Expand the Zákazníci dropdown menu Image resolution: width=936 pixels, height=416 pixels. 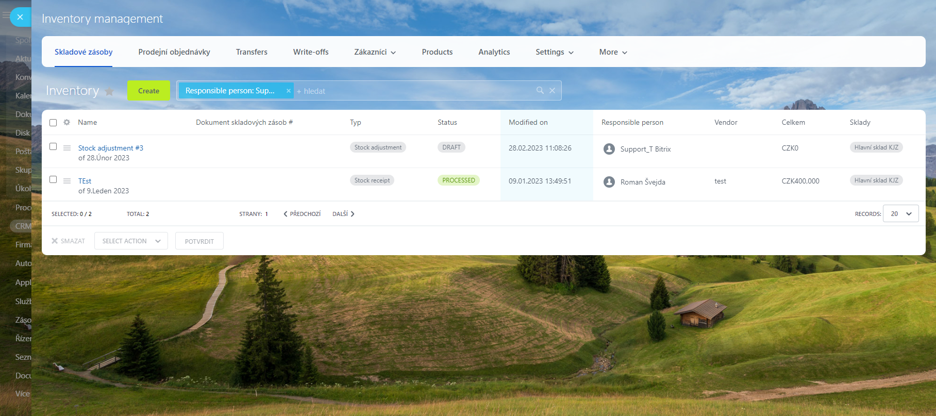pyautogui.click(x=375, y=52)
